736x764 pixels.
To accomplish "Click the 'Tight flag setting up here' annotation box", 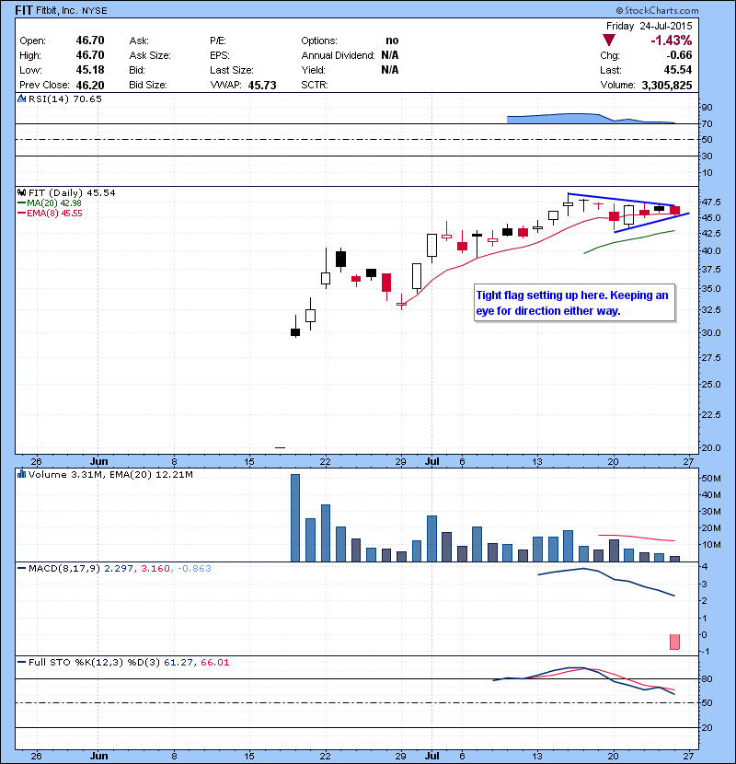I will [x=574, y=303].
